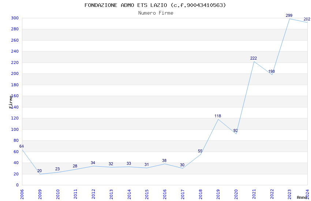Click the data label 92 for 2020
This screenshot has height=201, width=311.
click(235, 131)
